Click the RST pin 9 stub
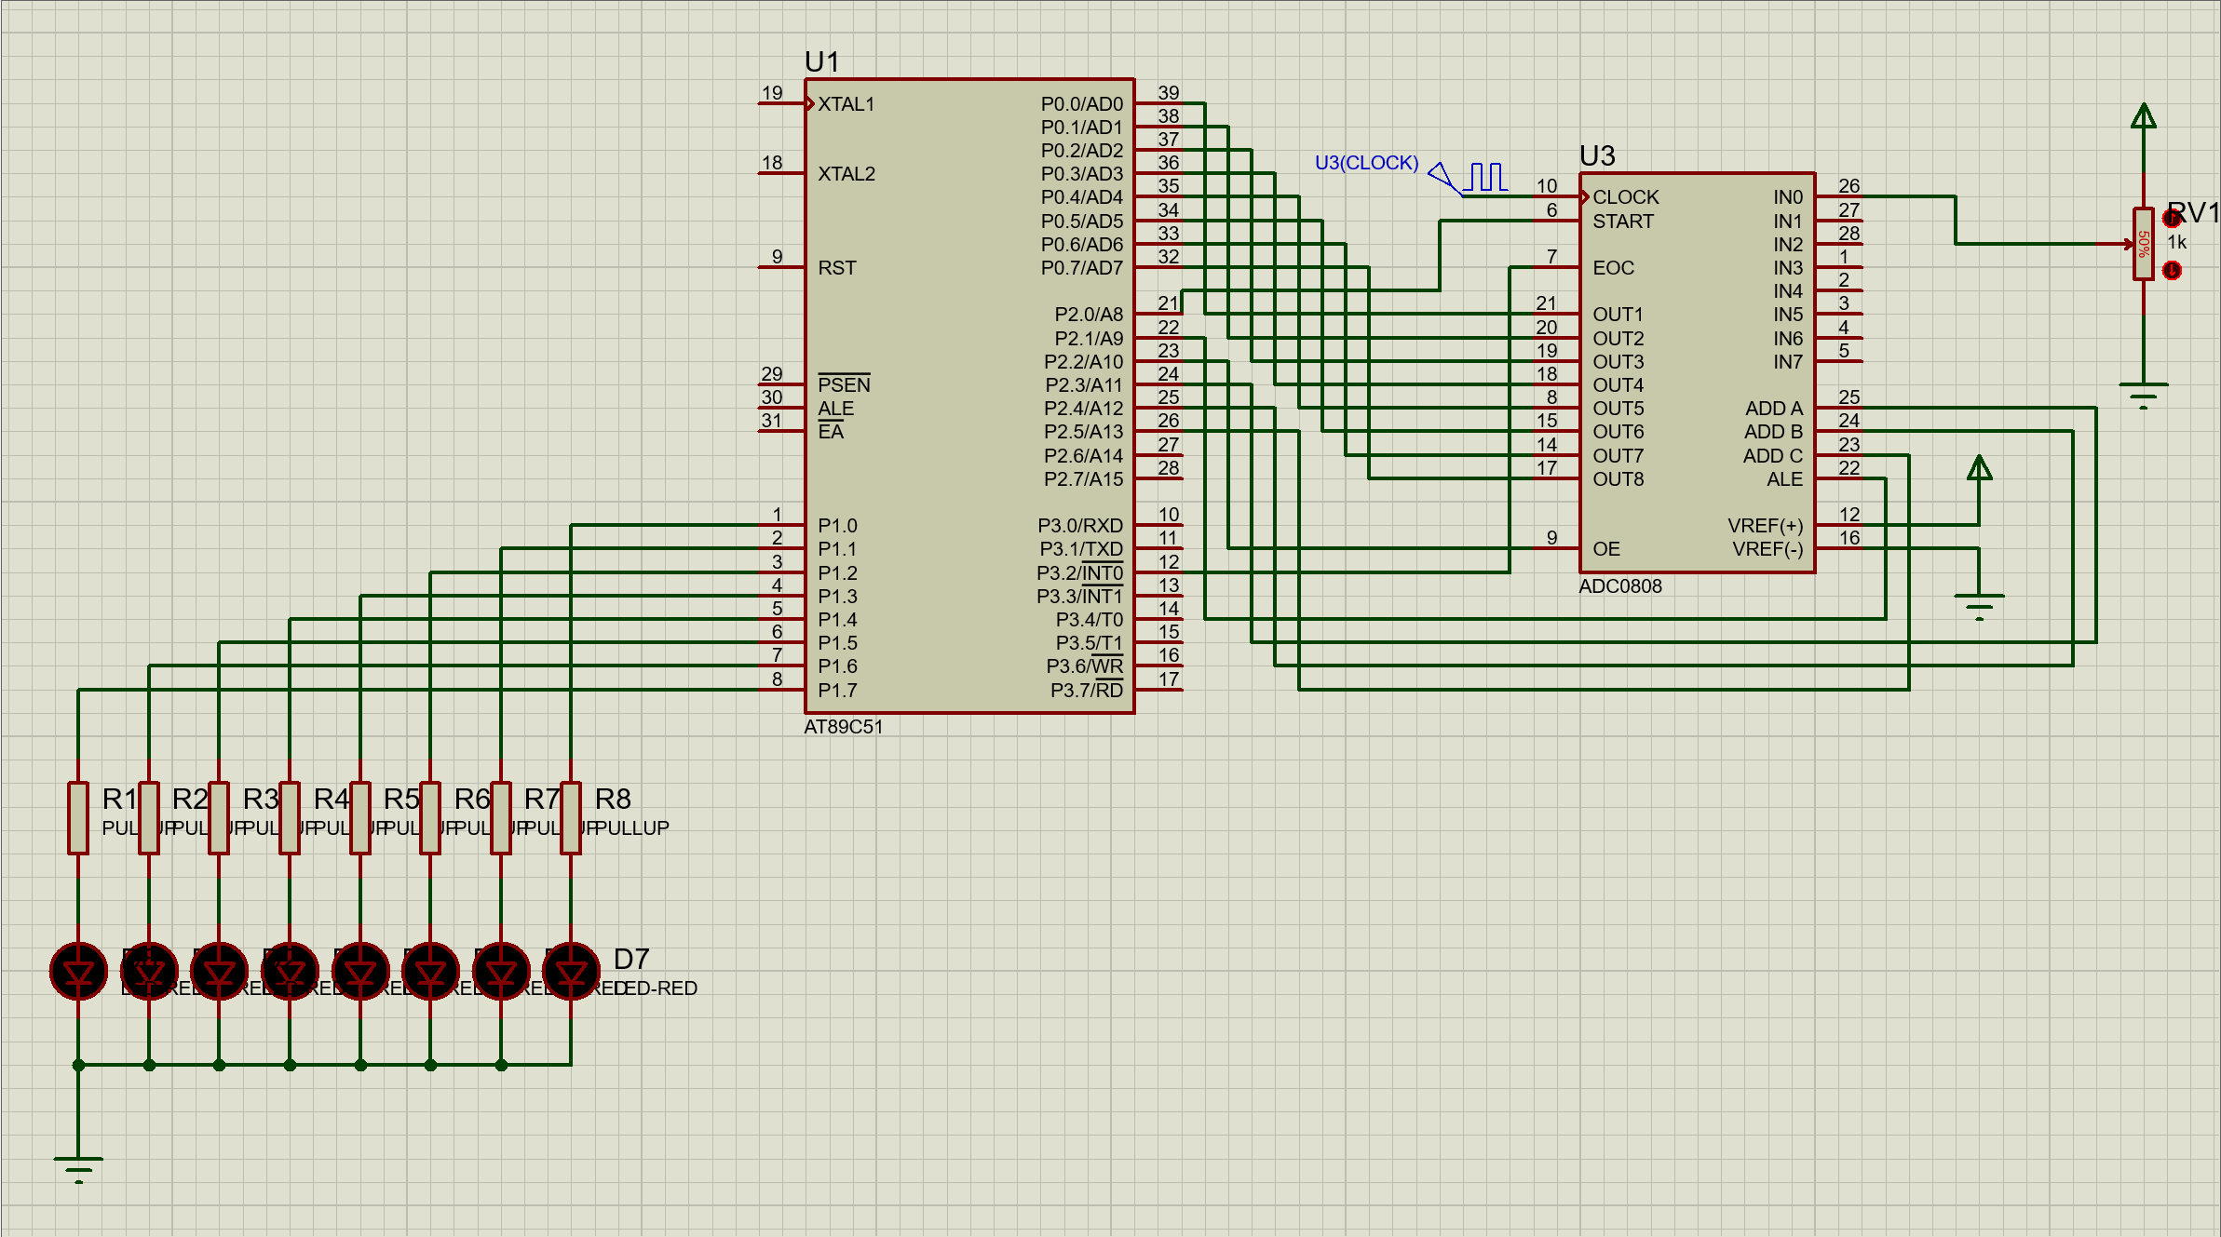 point(780,267)
